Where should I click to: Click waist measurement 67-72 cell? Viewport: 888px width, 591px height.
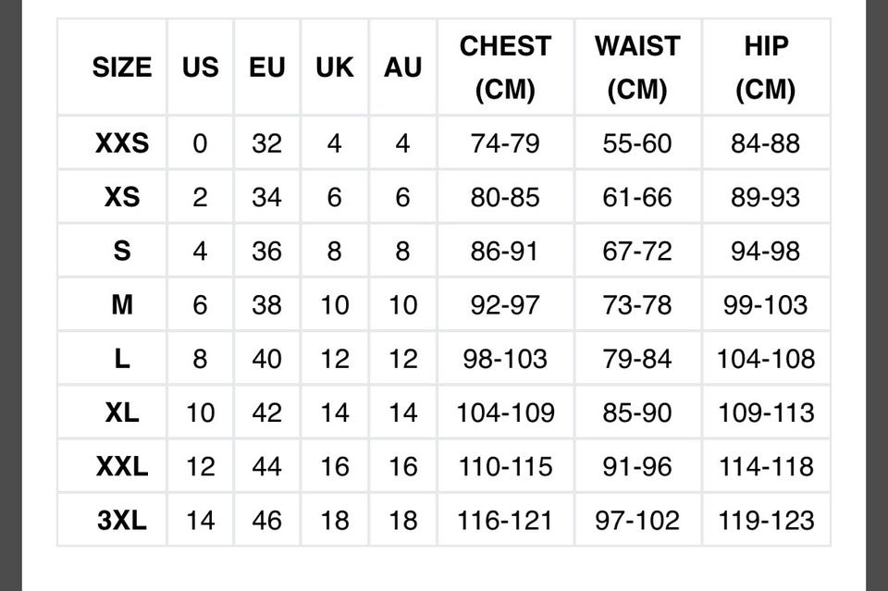[637, 251]
